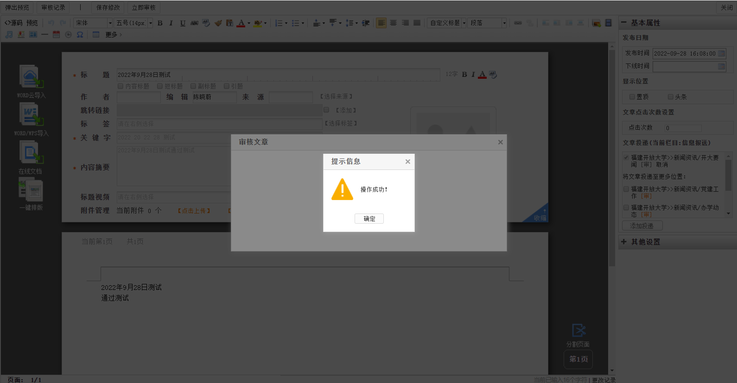This screenshot has width=737, height=383.
Task: Click 保存修改 in the top menu bar
Action: click(108, 7)
